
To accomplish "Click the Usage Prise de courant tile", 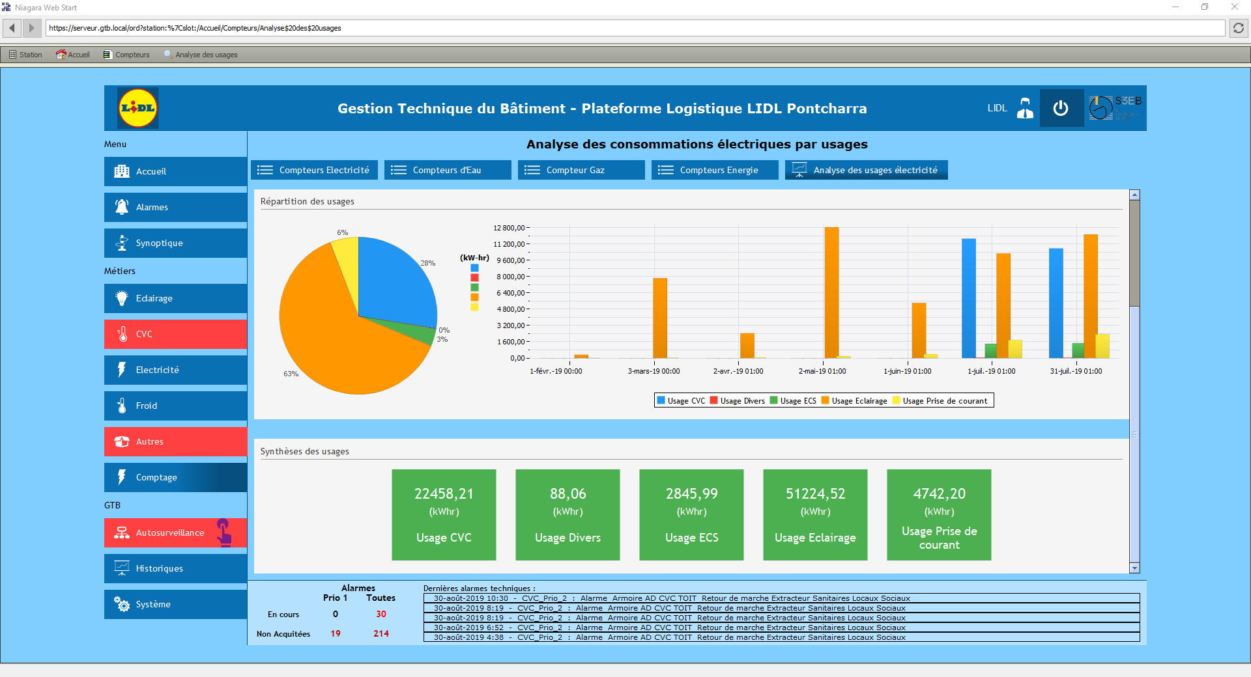I will point(939,515).
